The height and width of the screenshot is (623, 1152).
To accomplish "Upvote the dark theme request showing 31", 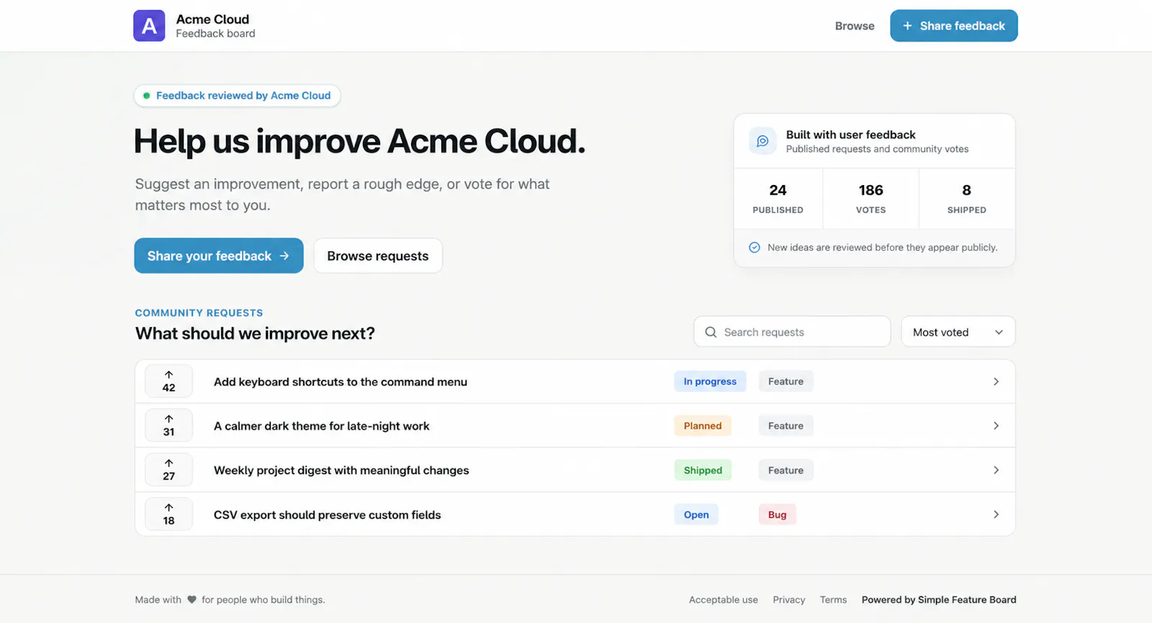I will click(168, 426).
